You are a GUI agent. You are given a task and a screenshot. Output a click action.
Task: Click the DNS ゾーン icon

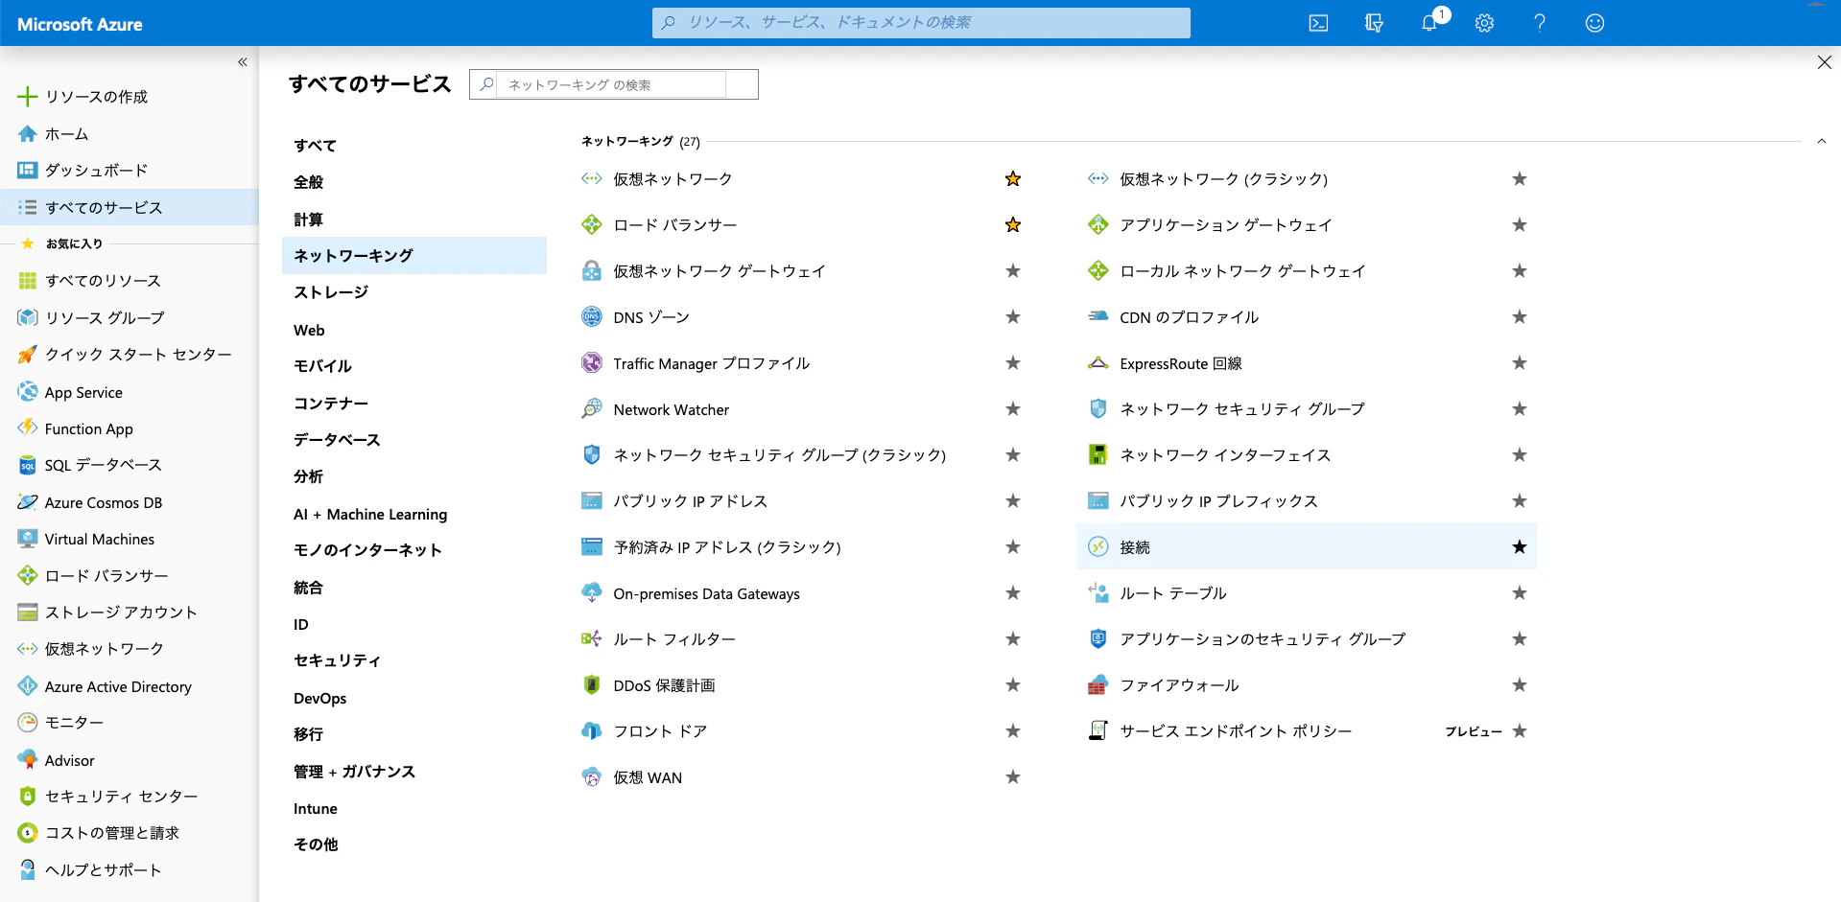[592, 317]
